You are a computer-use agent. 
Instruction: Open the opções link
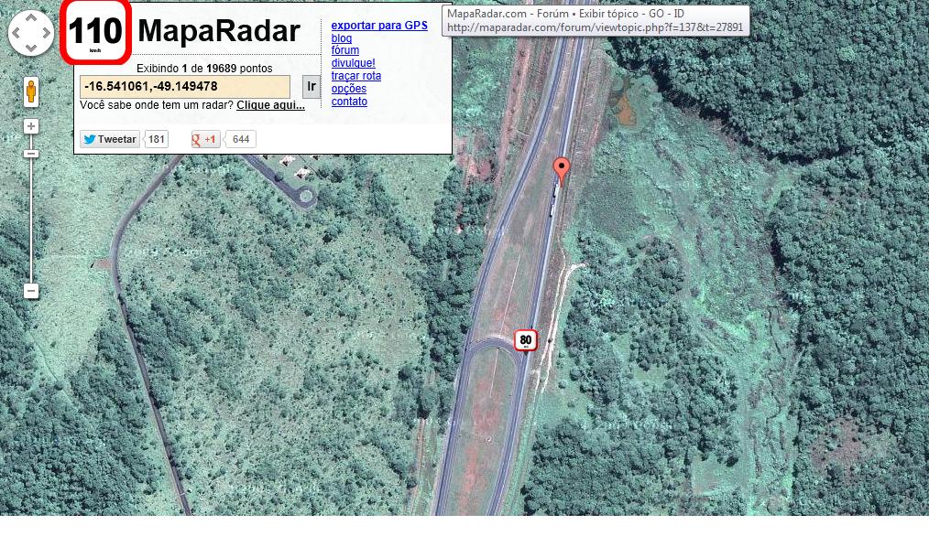click(349, 89)
